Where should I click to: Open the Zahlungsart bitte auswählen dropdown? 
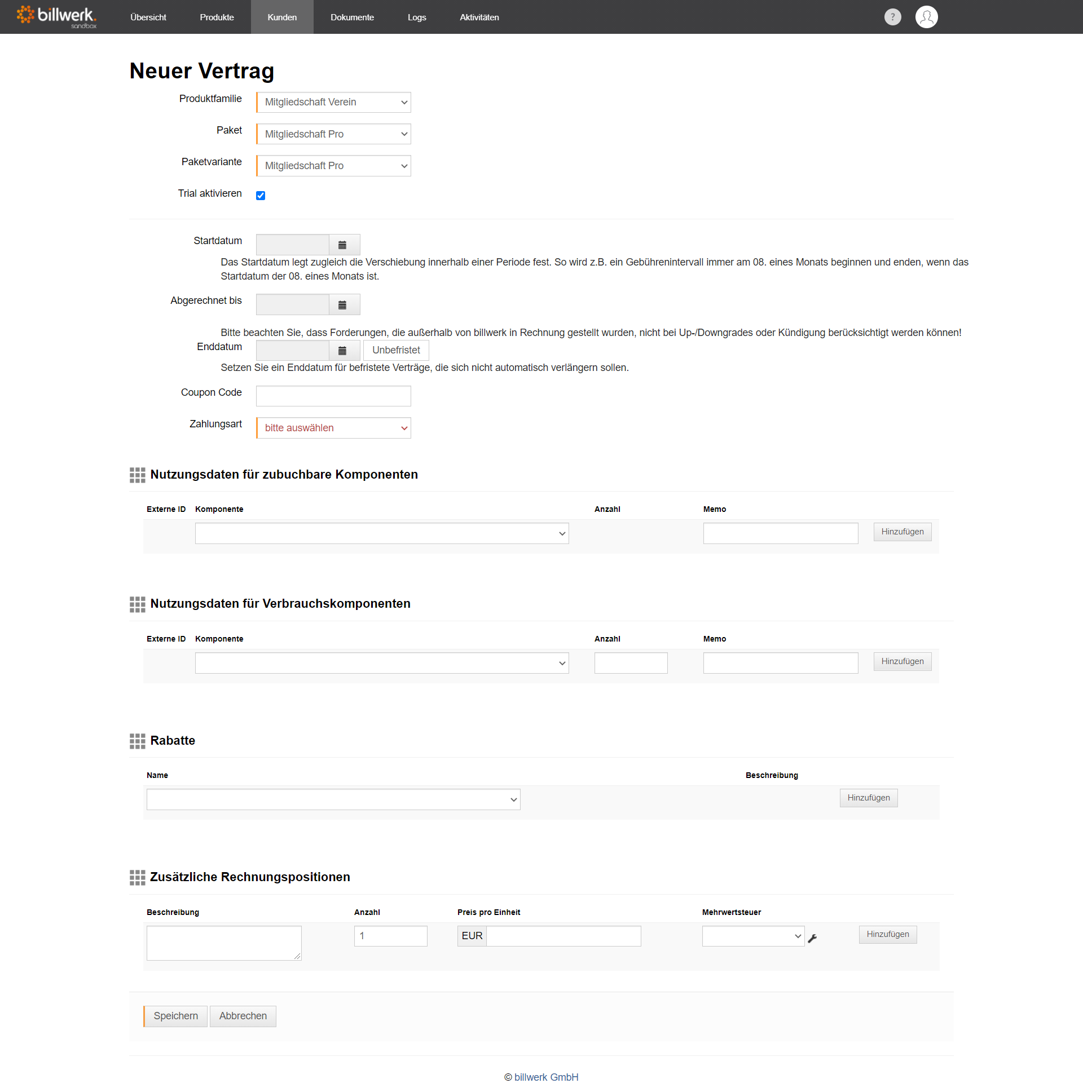334,428
